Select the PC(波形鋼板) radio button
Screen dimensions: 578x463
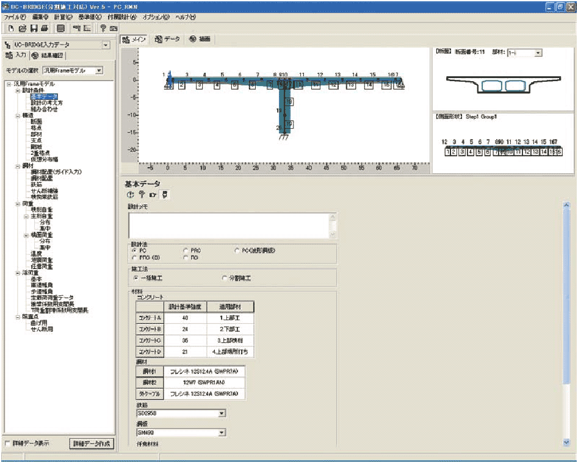(237, 251)
